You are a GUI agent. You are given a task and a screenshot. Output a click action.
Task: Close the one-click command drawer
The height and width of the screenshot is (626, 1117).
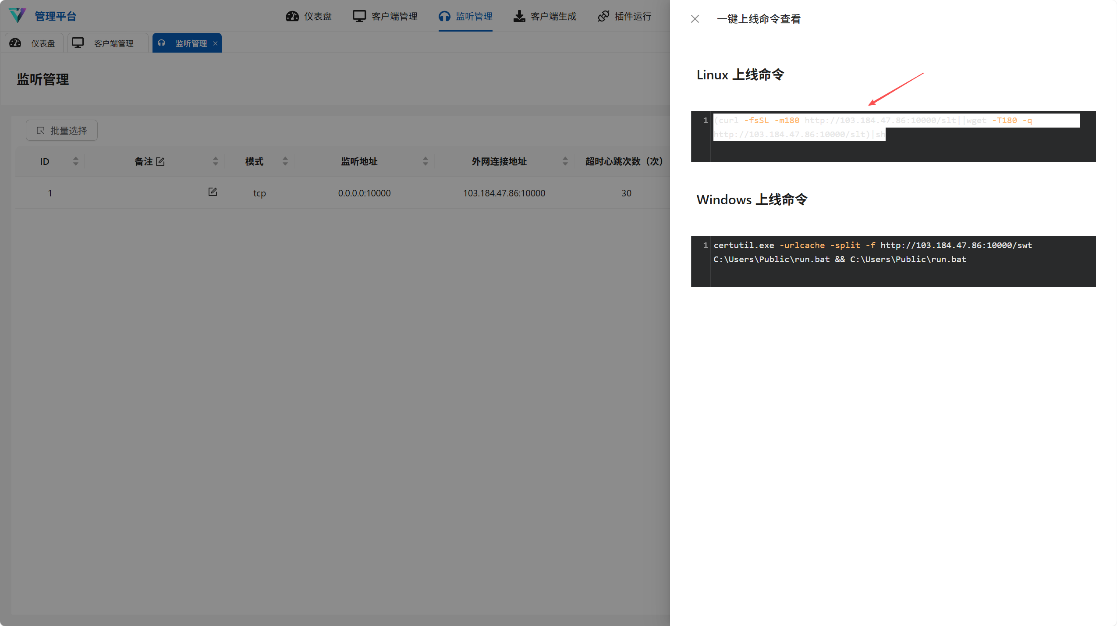(695, 19)
